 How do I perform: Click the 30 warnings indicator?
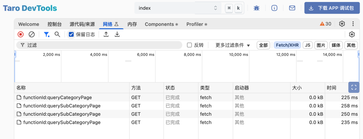[325, 24]
